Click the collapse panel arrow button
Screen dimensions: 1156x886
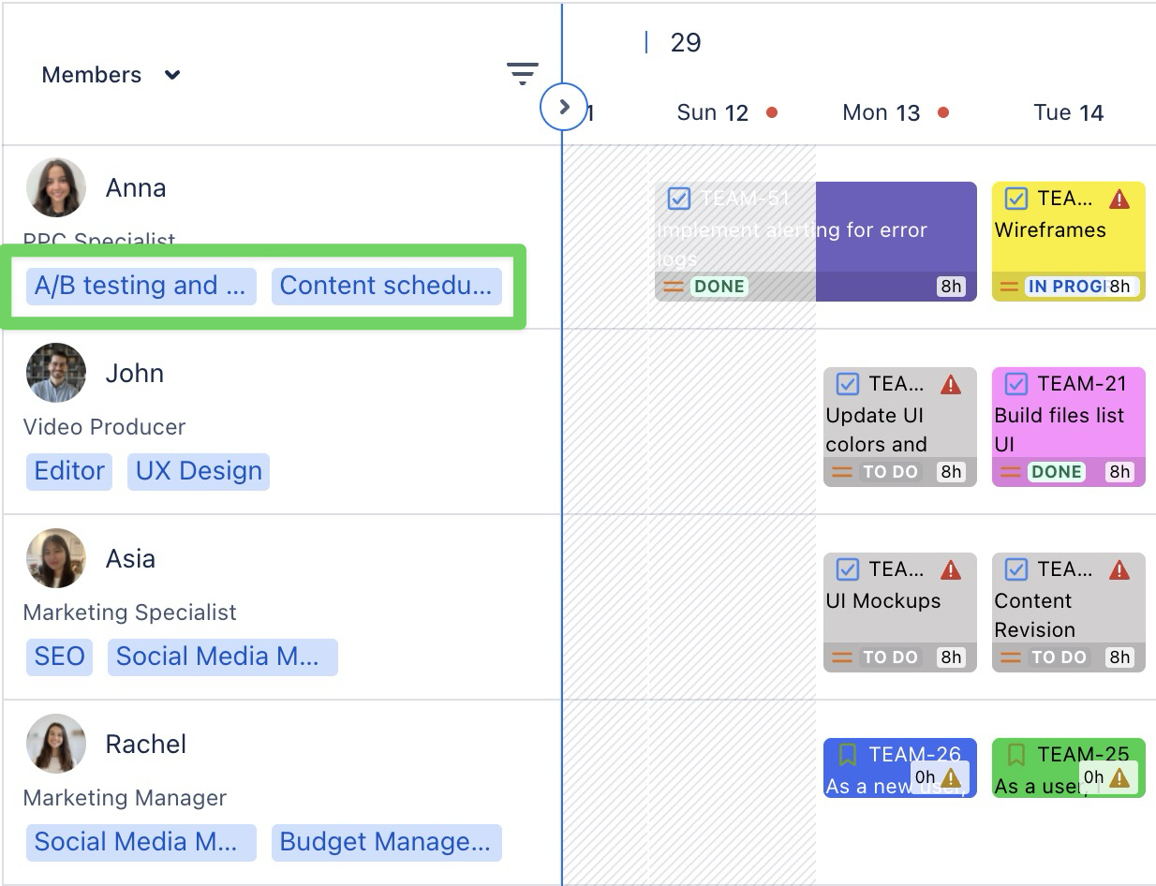564,106
